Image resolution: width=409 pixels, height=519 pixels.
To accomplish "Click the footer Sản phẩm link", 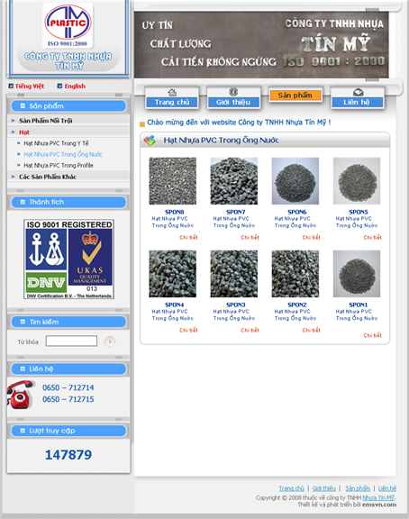I will (x=358, y=488).
